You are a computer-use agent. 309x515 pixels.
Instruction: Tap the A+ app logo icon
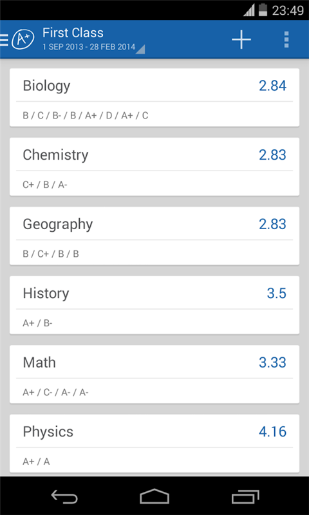tap(23, 39)
